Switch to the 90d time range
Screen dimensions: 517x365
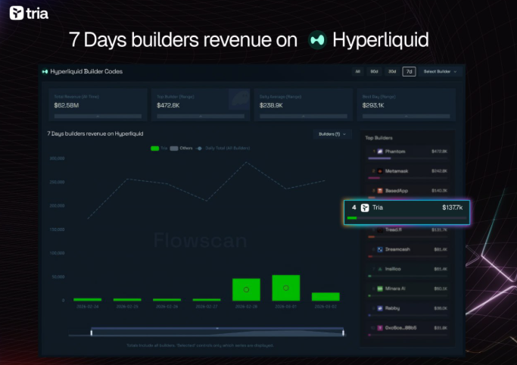[375, 71]
